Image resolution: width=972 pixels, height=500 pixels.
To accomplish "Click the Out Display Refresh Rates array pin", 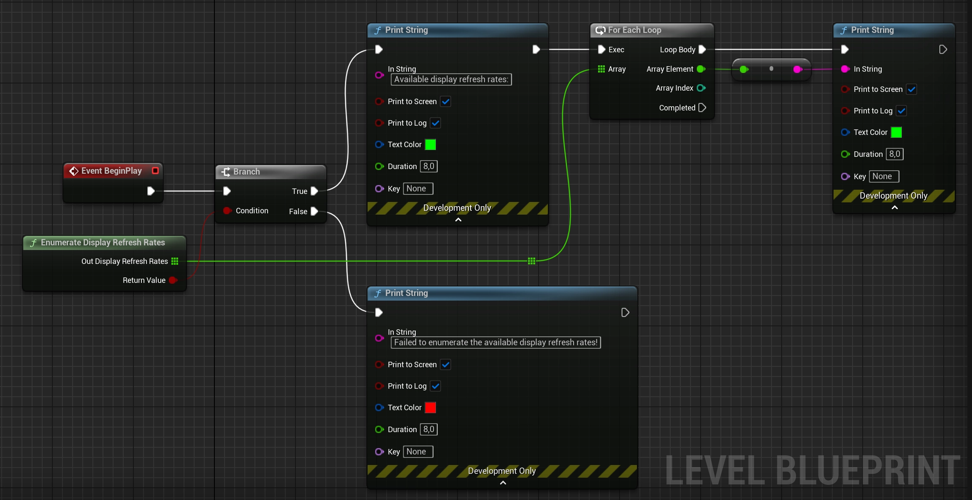I will coord(175,261).
